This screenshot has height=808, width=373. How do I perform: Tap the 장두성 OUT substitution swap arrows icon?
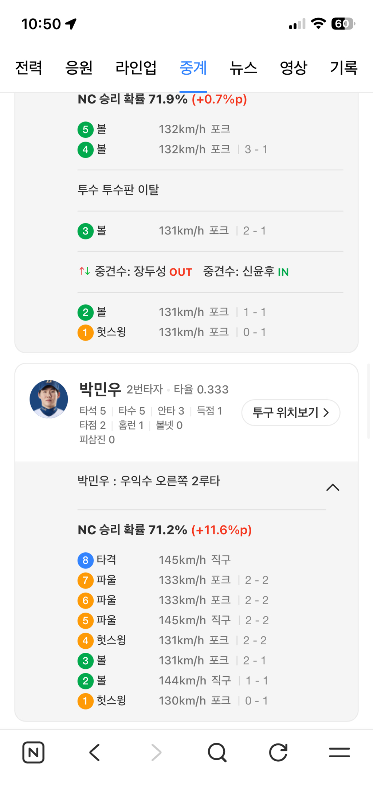point(85,271)
